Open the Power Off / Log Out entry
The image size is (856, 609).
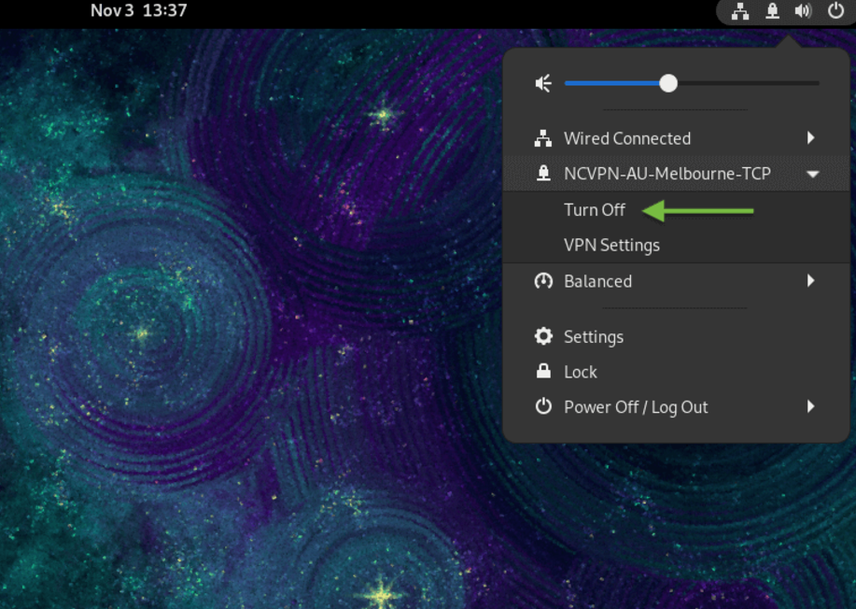(x=676, y=406)
